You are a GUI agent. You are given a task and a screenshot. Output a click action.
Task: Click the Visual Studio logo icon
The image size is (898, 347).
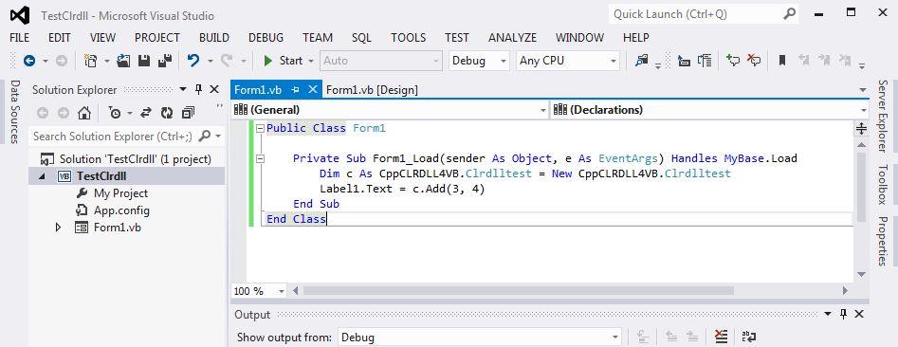coord(20,15)
